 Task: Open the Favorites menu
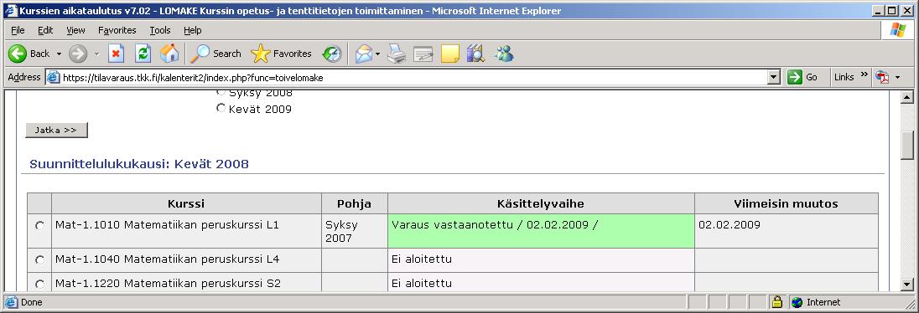click(x=117, y=30)
